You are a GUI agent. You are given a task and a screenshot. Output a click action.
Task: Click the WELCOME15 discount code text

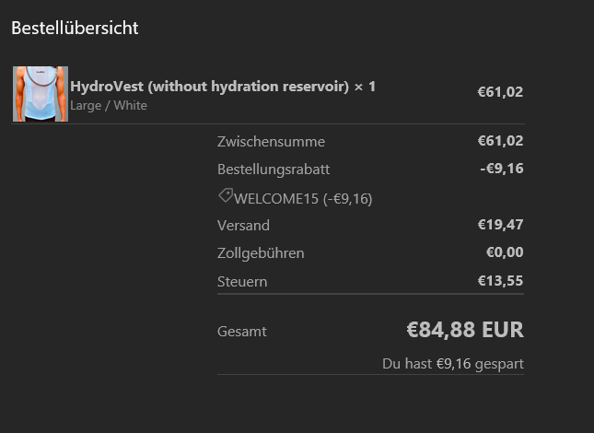303,198
